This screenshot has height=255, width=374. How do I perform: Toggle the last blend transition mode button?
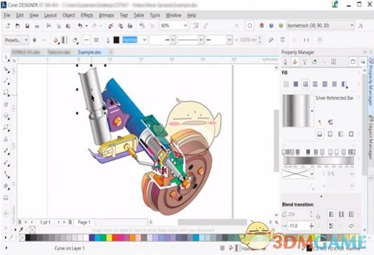click(x=351, y=214)
